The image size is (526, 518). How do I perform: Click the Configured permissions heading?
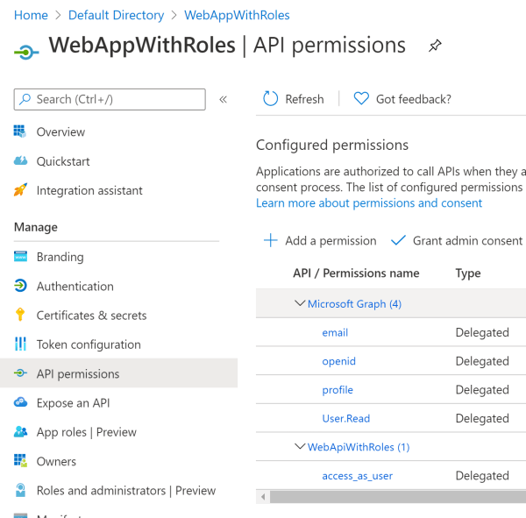click(332, 145)
